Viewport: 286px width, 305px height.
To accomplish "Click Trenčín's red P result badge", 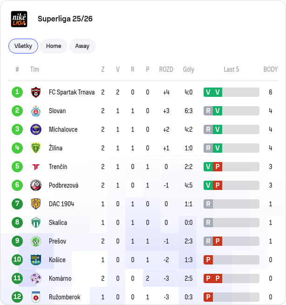I will click(x=218, y=167).
